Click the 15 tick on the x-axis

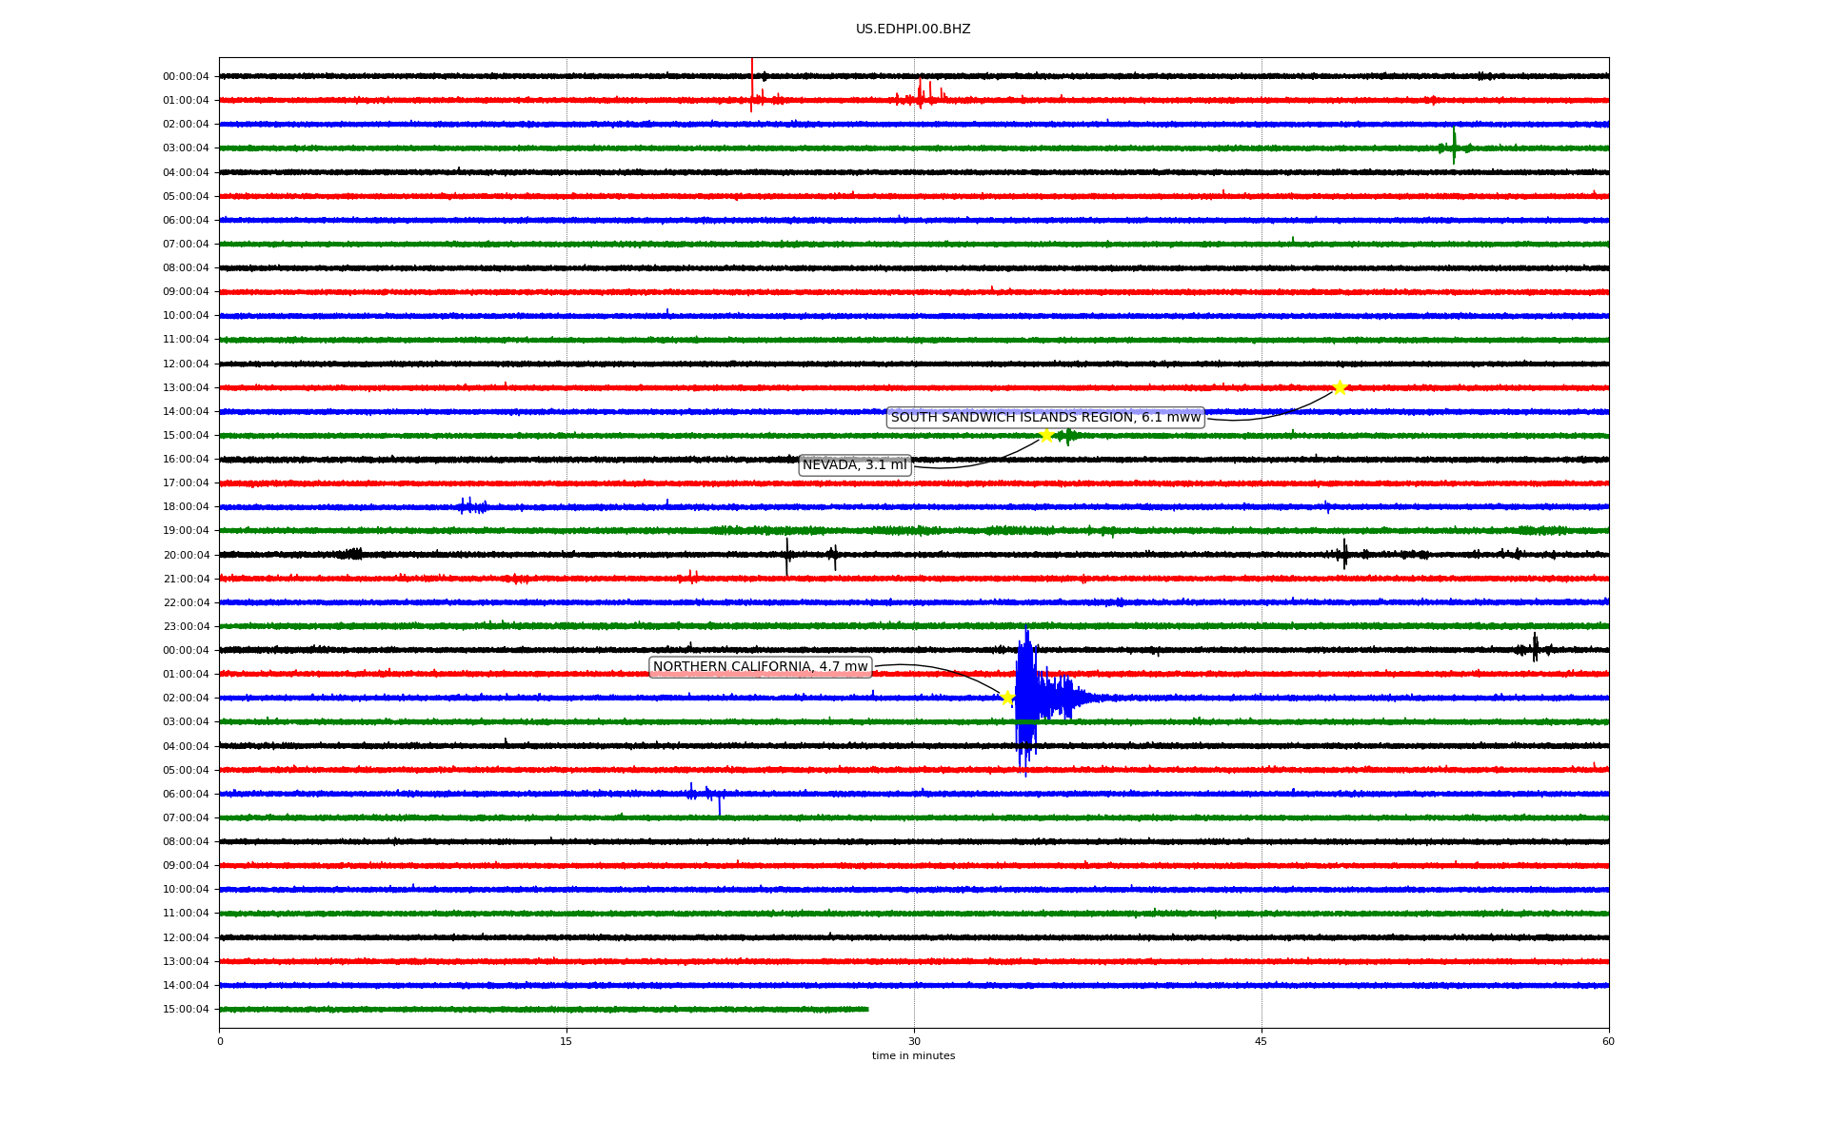(566, 1041)
